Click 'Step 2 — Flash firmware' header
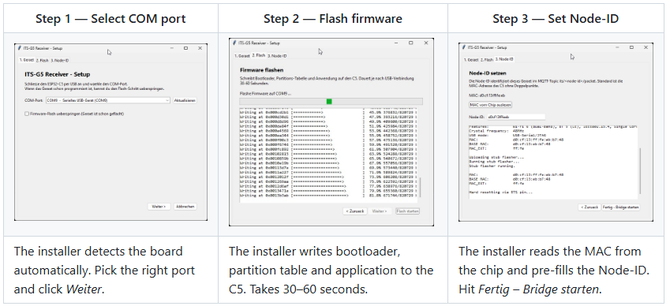Screen dimensions: 670x306 332,19
